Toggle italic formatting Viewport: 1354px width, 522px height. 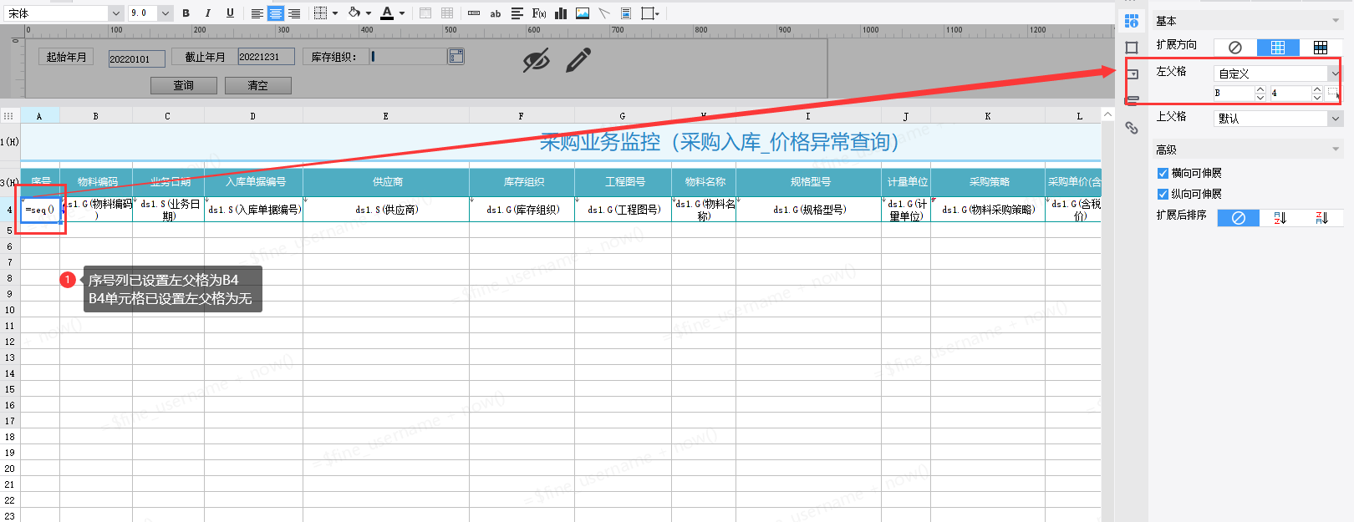[x=207, y=13]
